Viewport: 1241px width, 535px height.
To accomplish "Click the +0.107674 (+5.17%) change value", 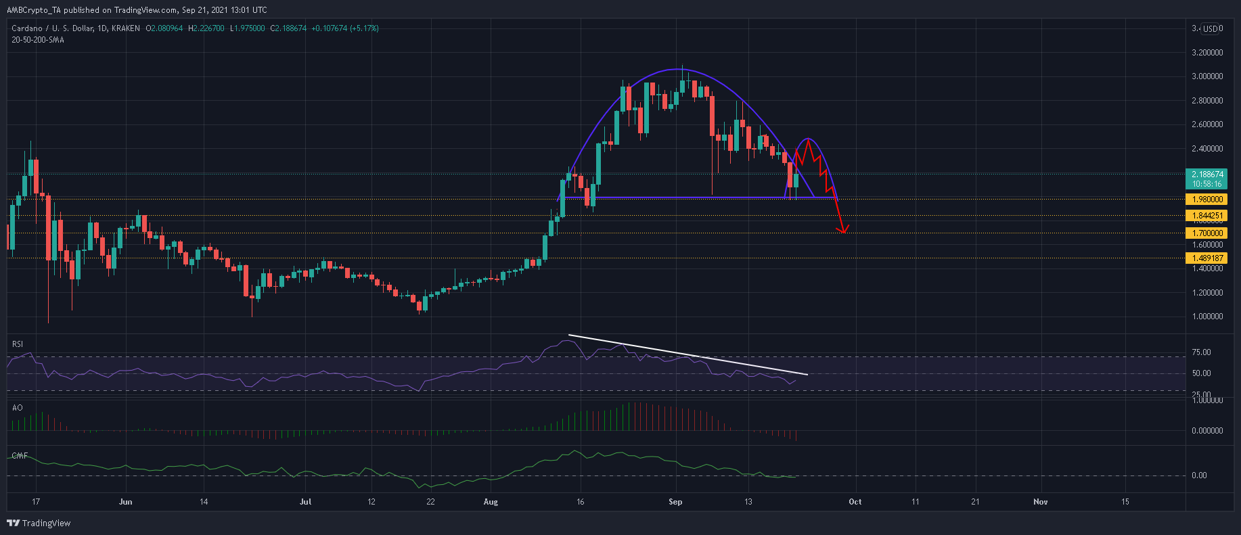I will 345,28.
